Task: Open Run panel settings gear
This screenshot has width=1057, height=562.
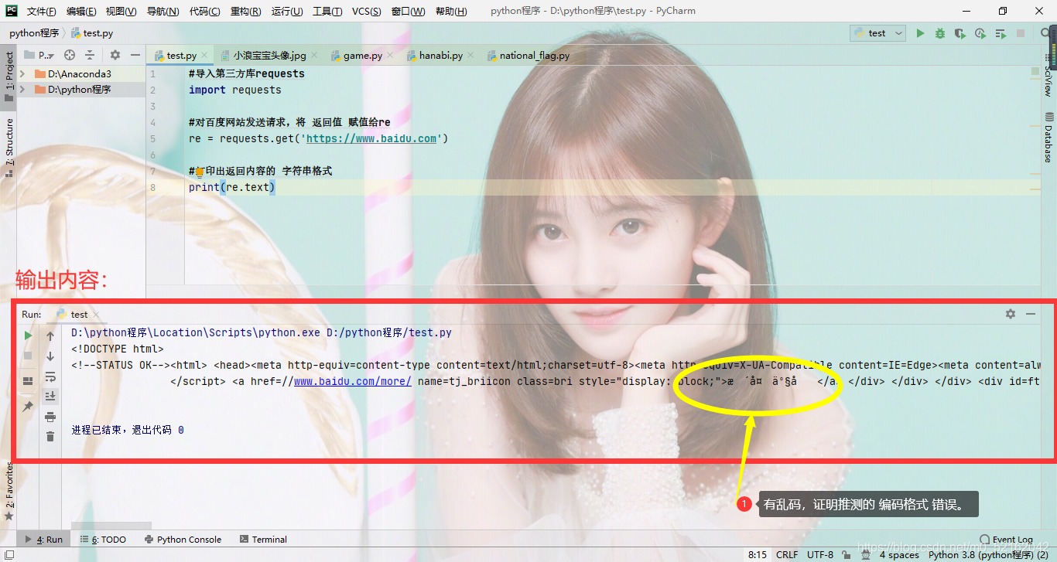Action: point(1011,314)
